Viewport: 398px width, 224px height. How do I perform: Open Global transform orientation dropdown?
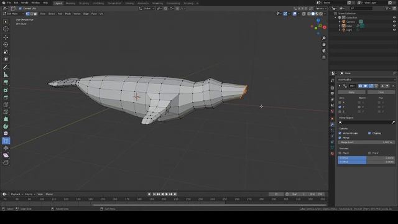147,8
